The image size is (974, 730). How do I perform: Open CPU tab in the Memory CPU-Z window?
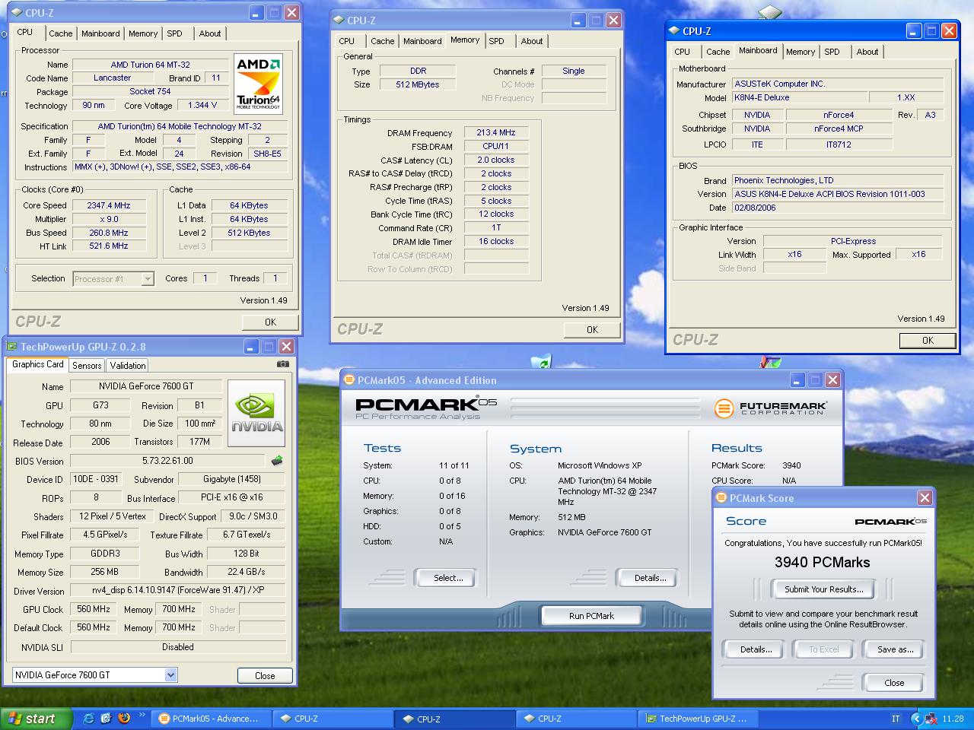point(346,41)
